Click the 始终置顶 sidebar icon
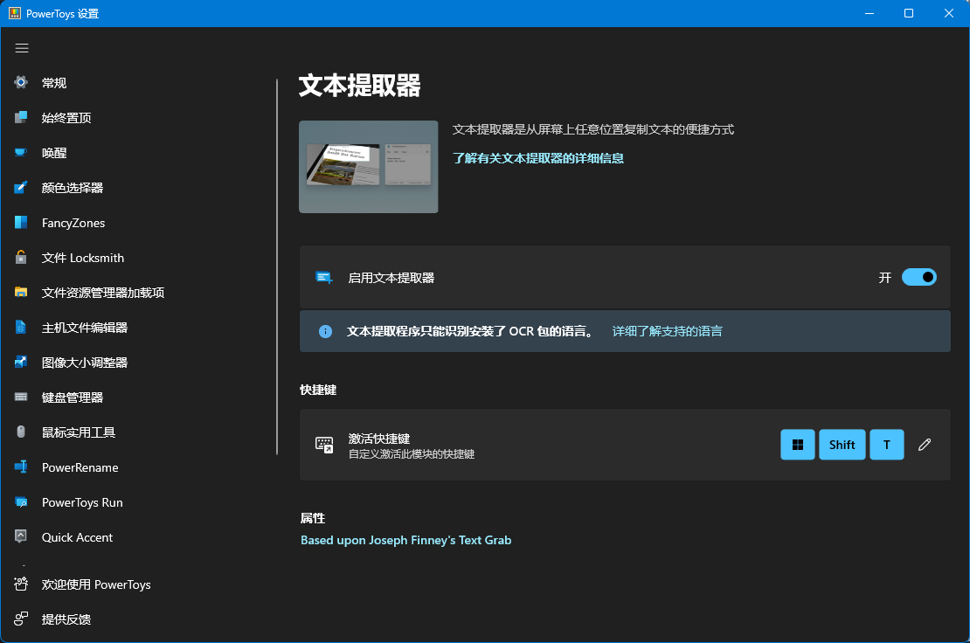970x643 pixels. click(21, 117)
